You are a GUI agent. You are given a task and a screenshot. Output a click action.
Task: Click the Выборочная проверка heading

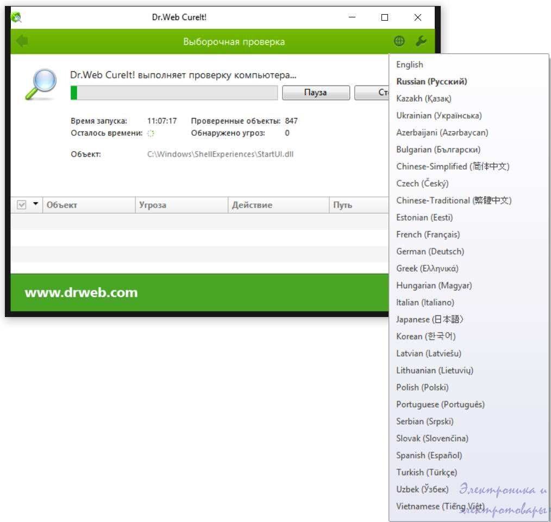click(x=234, y=42)
